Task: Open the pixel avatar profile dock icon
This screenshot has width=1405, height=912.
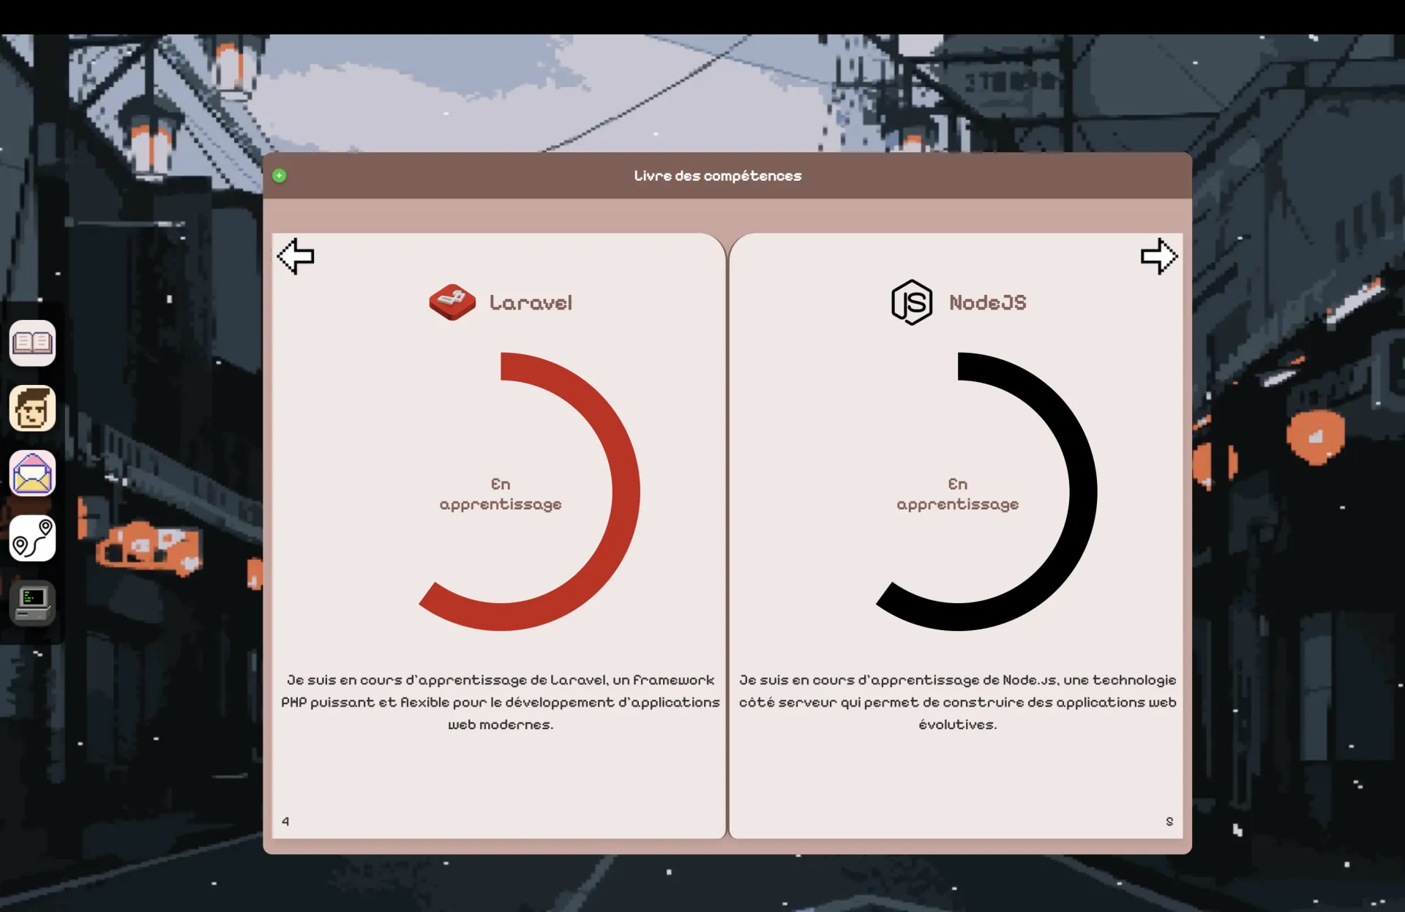Action: pyautogui.click(x=32, y=408)
